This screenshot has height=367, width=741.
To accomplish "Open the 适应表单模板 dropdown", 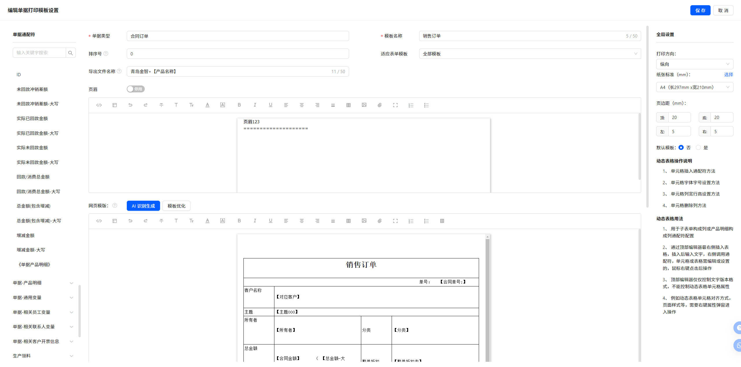I will [530, 54].
